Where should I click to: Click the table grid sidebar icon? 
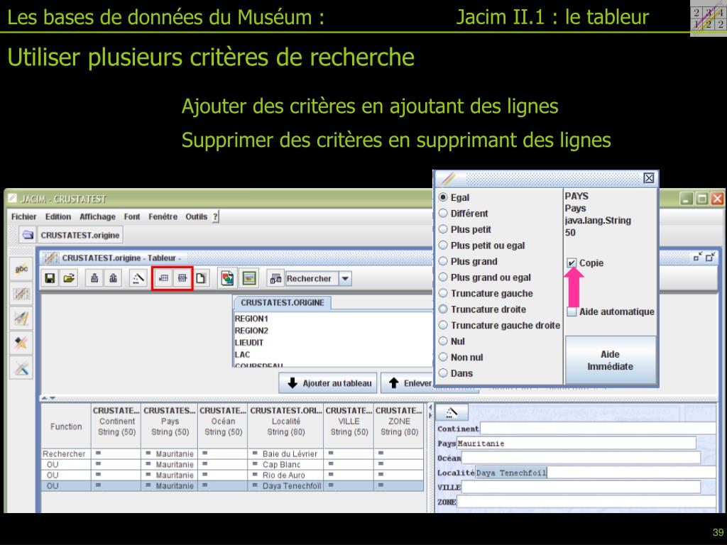[x=21, y=294]
